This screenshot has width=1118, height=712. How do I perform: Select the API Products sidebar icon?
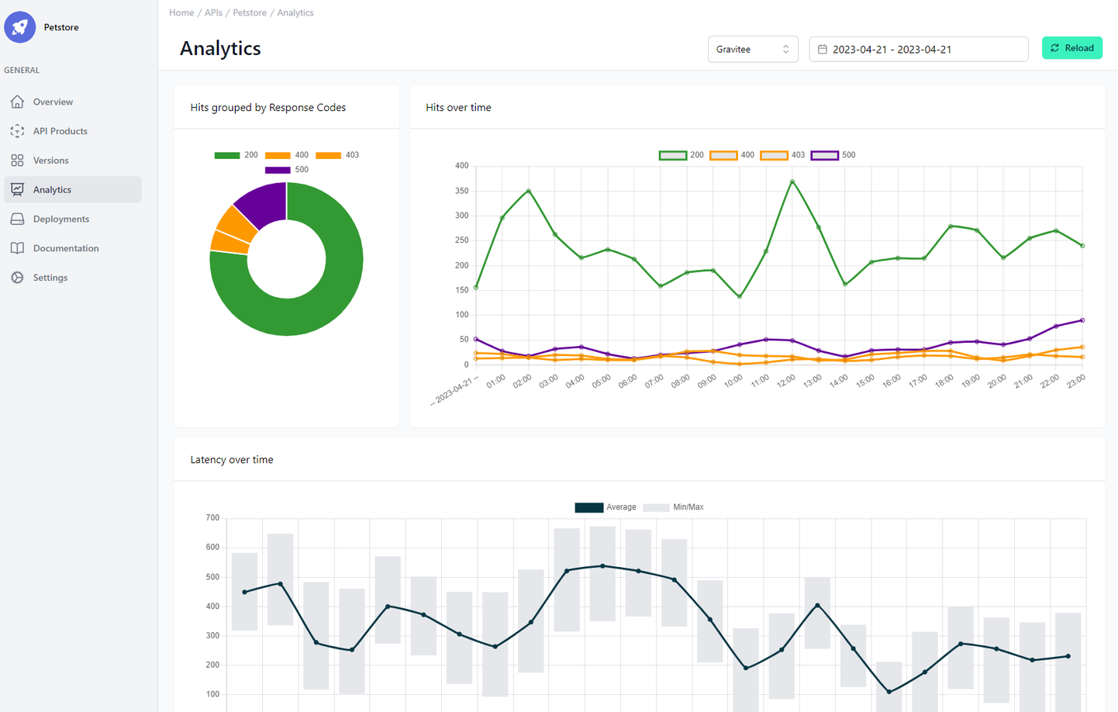16,130
